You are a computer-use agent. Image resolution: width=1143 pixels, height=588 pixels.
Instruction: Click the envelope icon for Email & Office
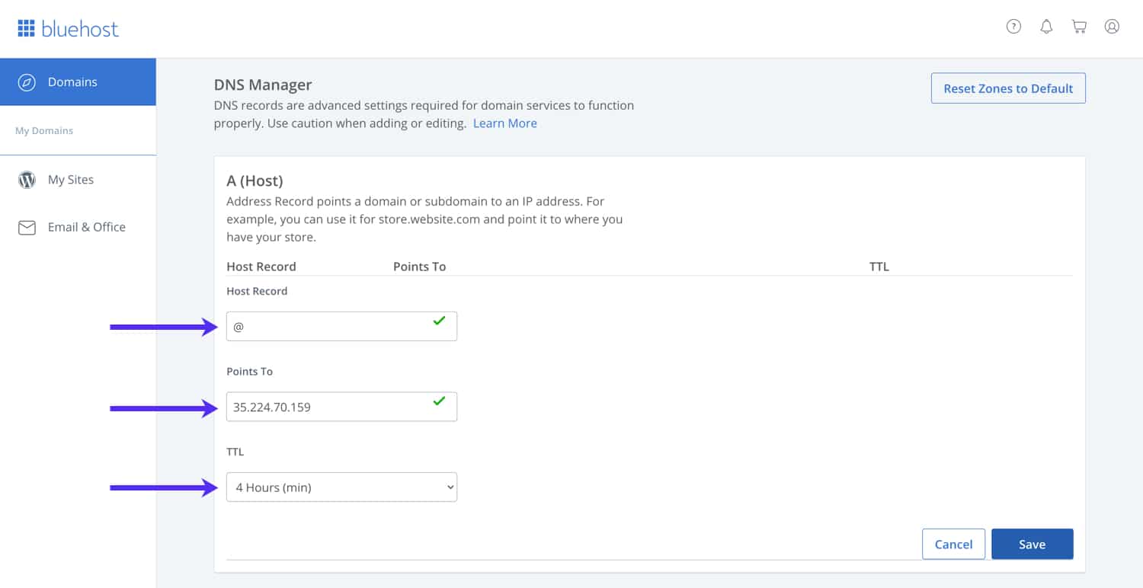coord(27,227)
